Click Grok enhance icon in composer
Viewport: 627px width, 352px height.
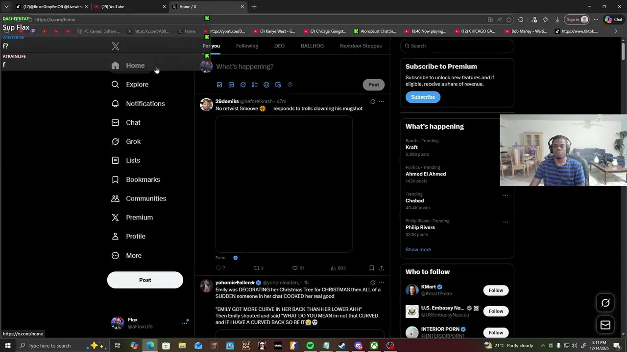coord(243,85)
